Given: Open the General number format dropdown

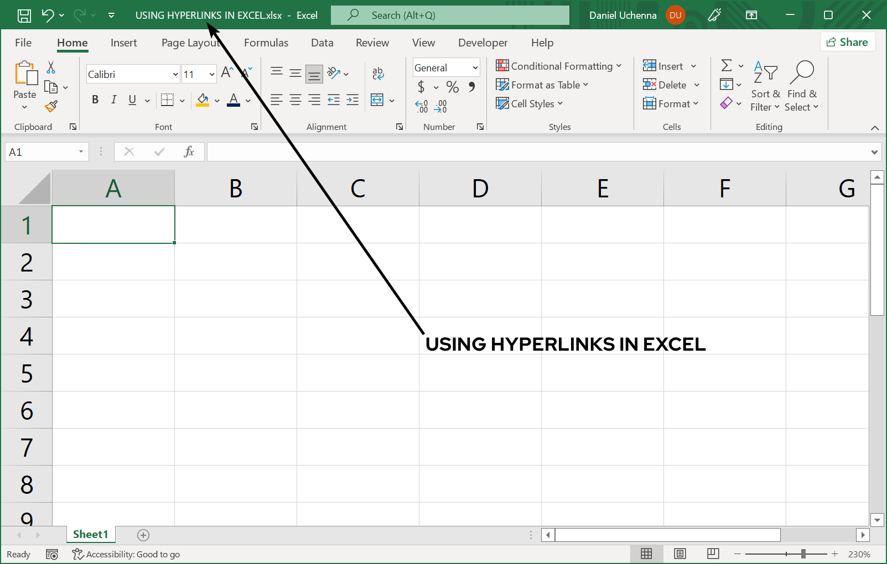Looking at the screenshot, I should tap(475, 67).
